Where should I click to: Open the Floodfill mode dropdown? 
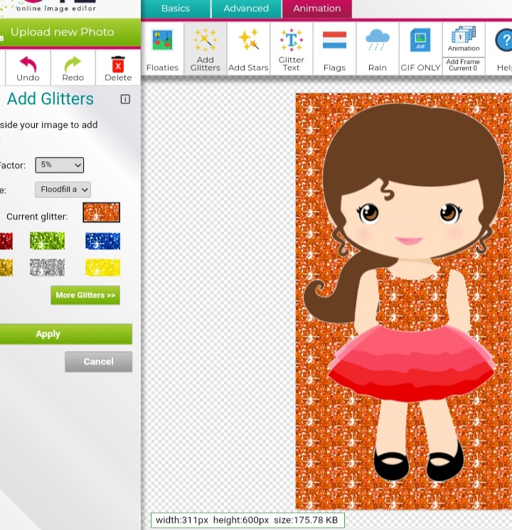point(63,190)
